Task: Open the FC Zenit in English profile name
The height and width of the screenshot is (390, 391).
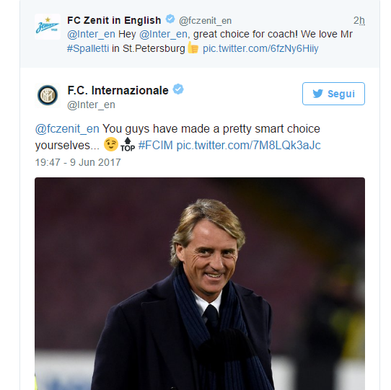Action: coord(114,20)
